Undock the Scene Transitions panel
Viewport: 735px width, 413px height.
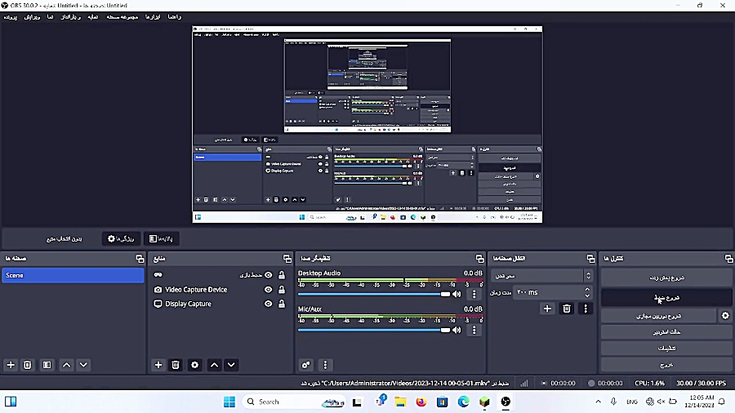(590, 259)
